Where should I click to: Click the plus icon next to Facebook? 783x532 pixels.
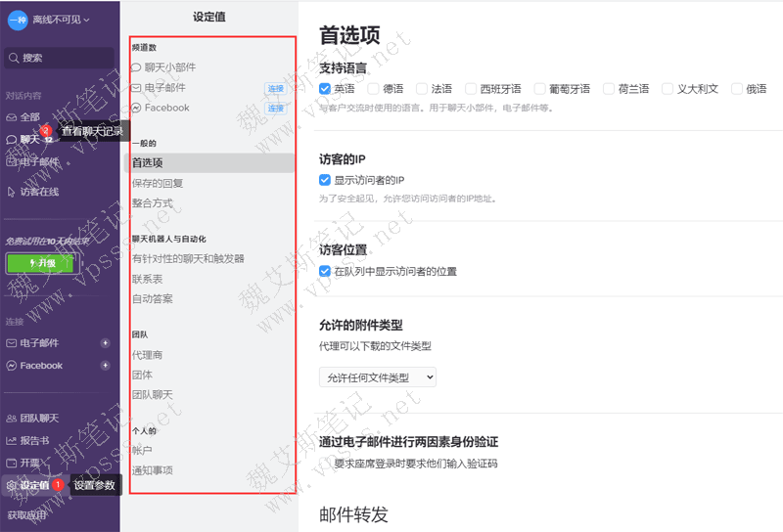click(105, 366)
